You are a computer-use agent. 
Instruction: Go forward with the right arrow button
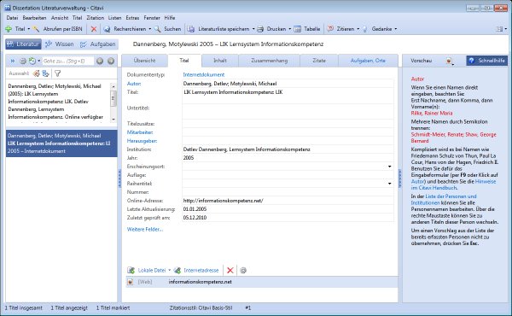click(111, 61)
